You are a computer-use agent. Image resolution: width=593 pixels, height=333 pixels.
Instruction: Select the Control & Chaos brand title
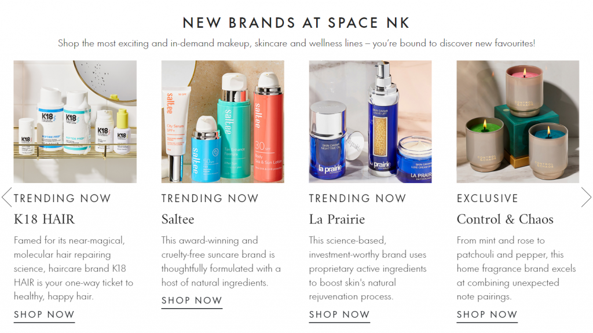point(505,219)
